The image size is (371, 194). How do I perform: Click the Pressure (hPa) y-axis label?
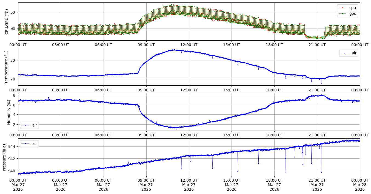tap(4, 157)
